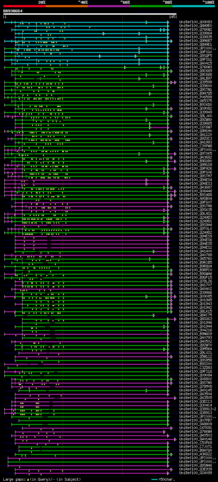Open hit UniRef100_Q9M6R7
The width and height of the screenshot is (218, 482).
196,41
